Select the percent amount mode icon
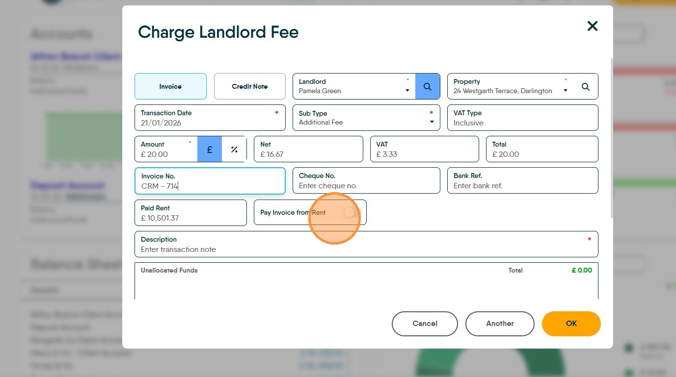The image size is (676, 377). (x=234, y=150)
